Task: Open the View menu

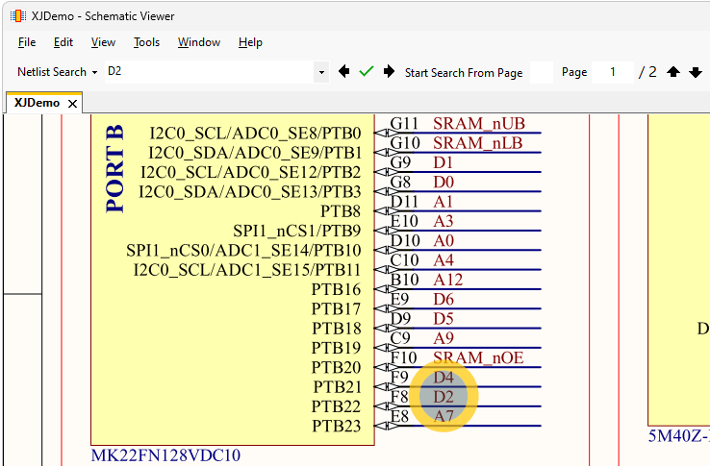Action: [x=103, y=42]
